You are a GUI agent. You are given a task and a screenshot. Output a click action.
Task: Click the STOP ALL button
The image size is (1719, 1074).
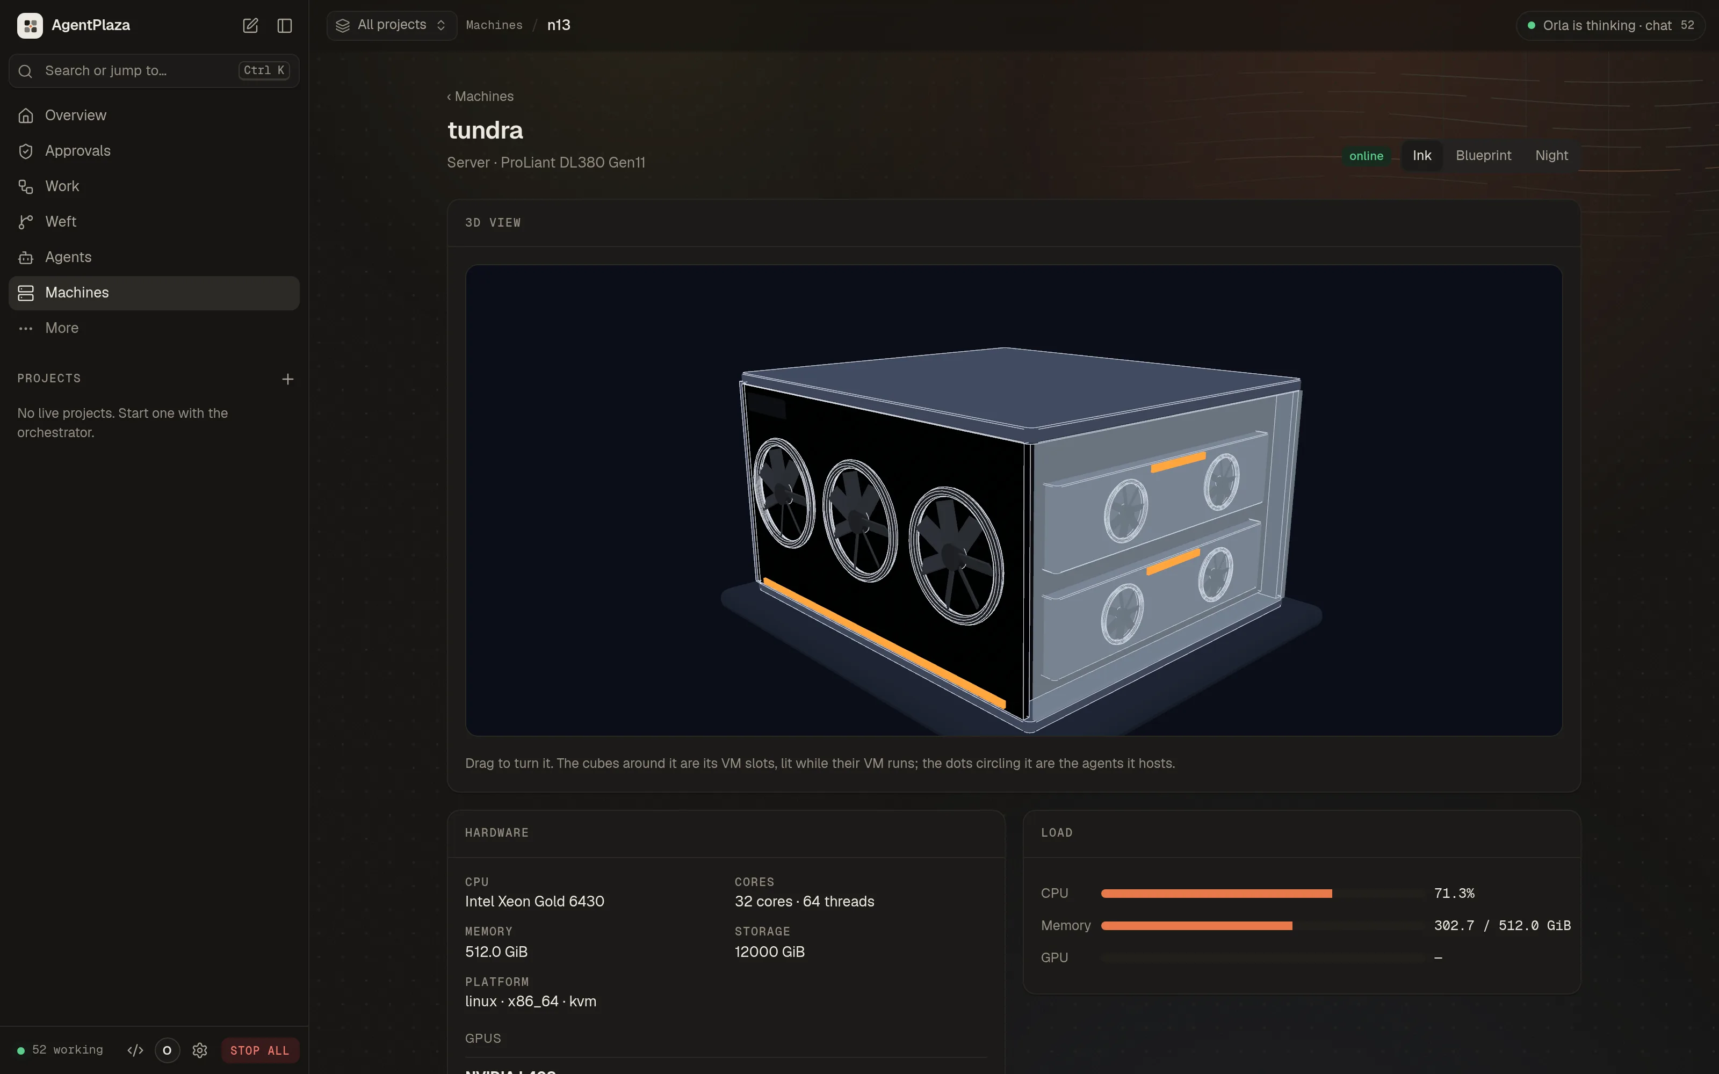click(260, 1050)
